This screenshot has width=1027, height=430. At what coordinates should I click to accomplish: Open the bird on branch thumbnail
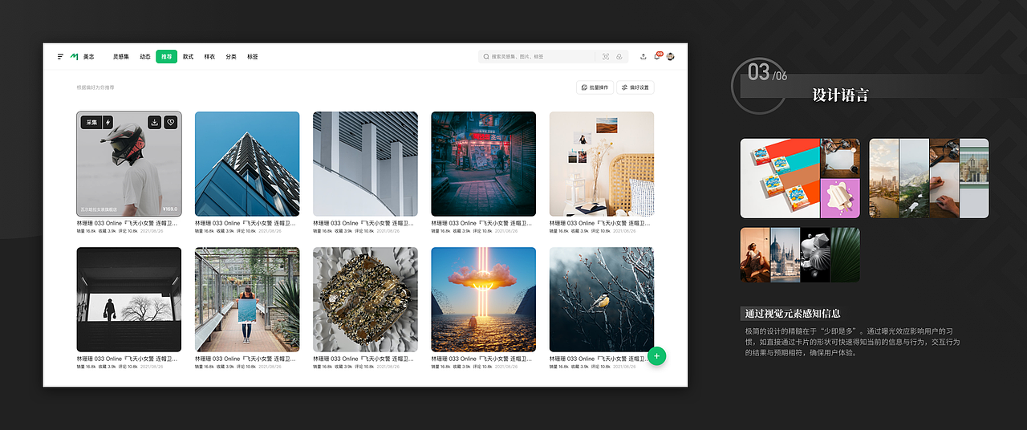tap(602, 299)
